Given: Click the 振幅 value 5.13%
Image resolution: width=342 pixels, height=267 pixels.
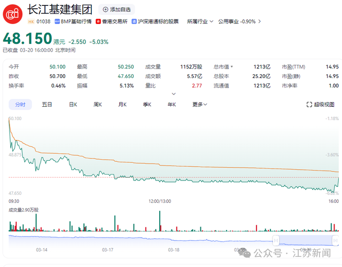Looking at the screenshot, I should pyautogui.click(x=127, y=85).
